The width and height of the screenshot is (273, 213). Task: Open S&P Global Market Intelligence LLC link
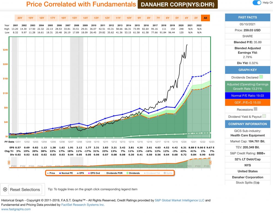(x=179, y=200)
